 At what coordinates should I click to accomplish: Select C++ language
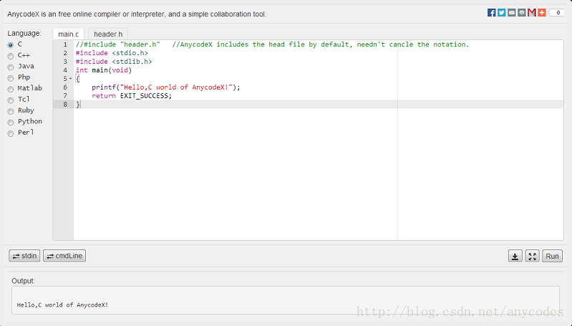tap(11, 56)
